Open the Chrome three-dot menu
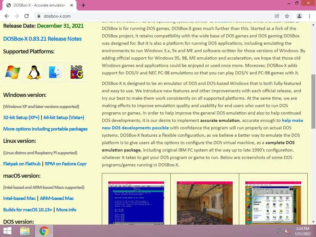 (x=309, y=16)
